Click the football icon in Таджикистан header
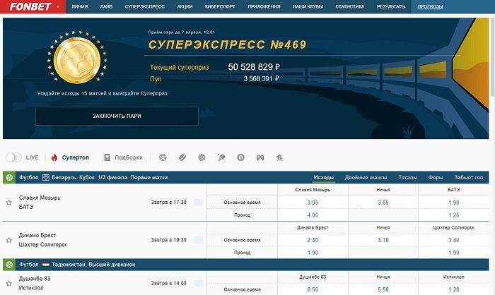 click(x=9, y=265)
